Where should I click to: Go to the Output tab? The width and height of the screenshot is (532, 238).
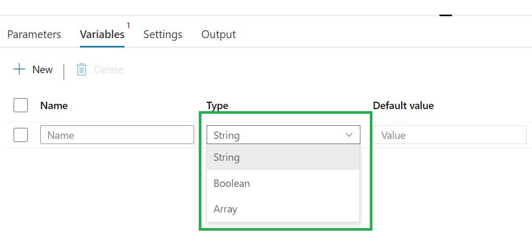click(x=219, y=34)
